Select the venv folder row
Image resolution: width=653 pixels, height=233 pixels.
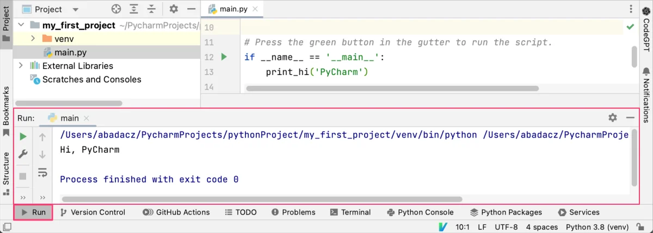(x=107, y=39)
